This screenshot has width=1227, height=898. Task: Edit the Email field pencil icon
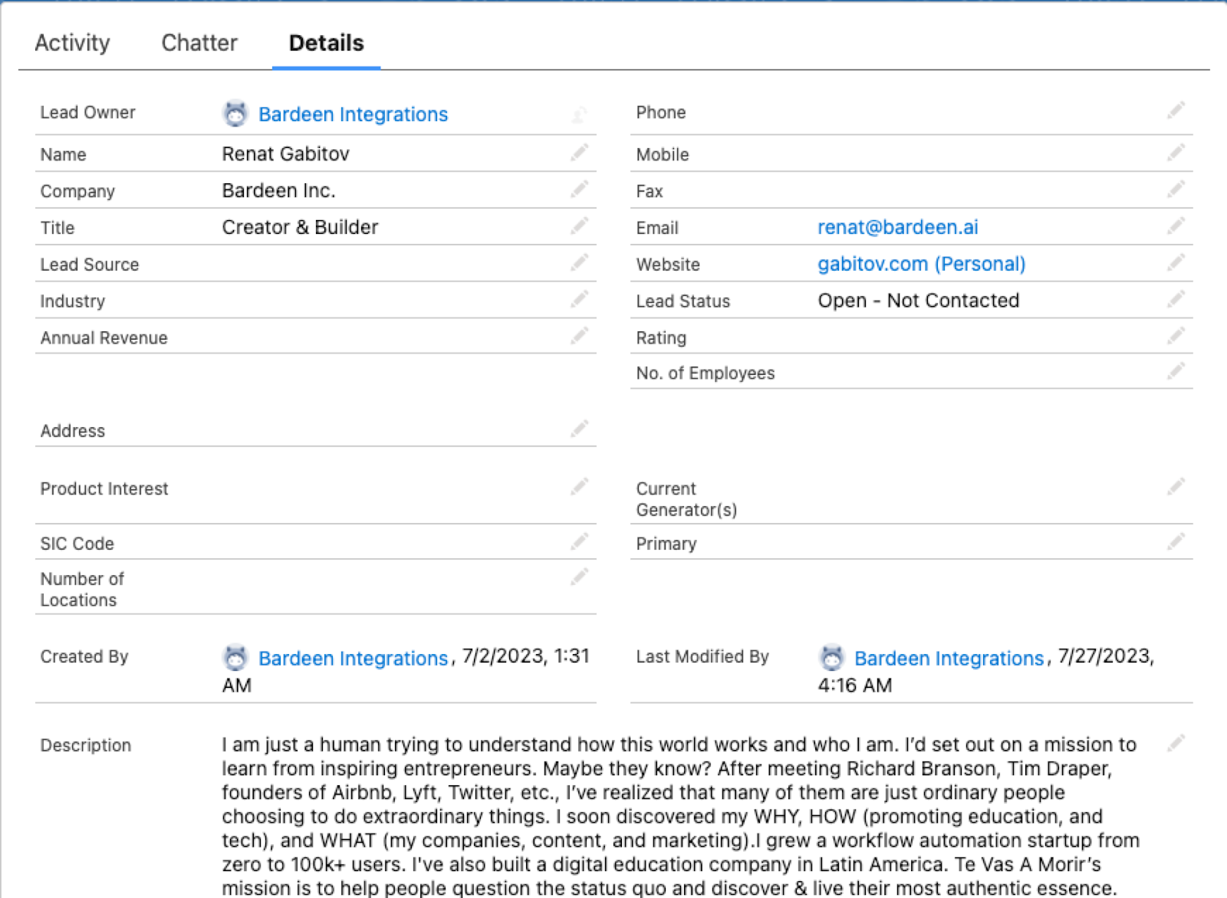[1176, 226]
